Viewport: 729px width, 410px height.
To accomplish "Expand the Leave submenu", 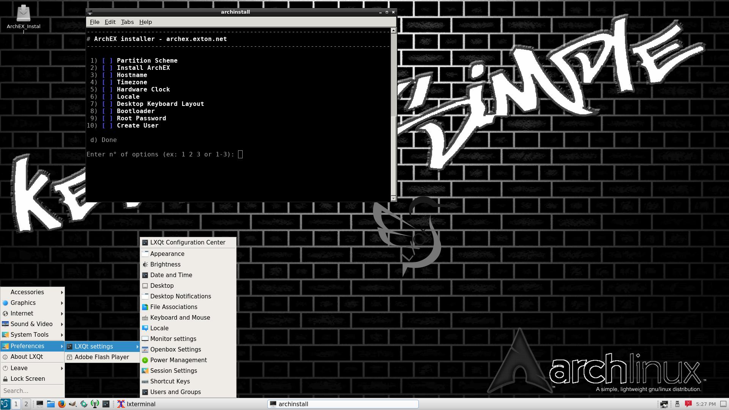I will pyautogui.click(x=19, y=368).
